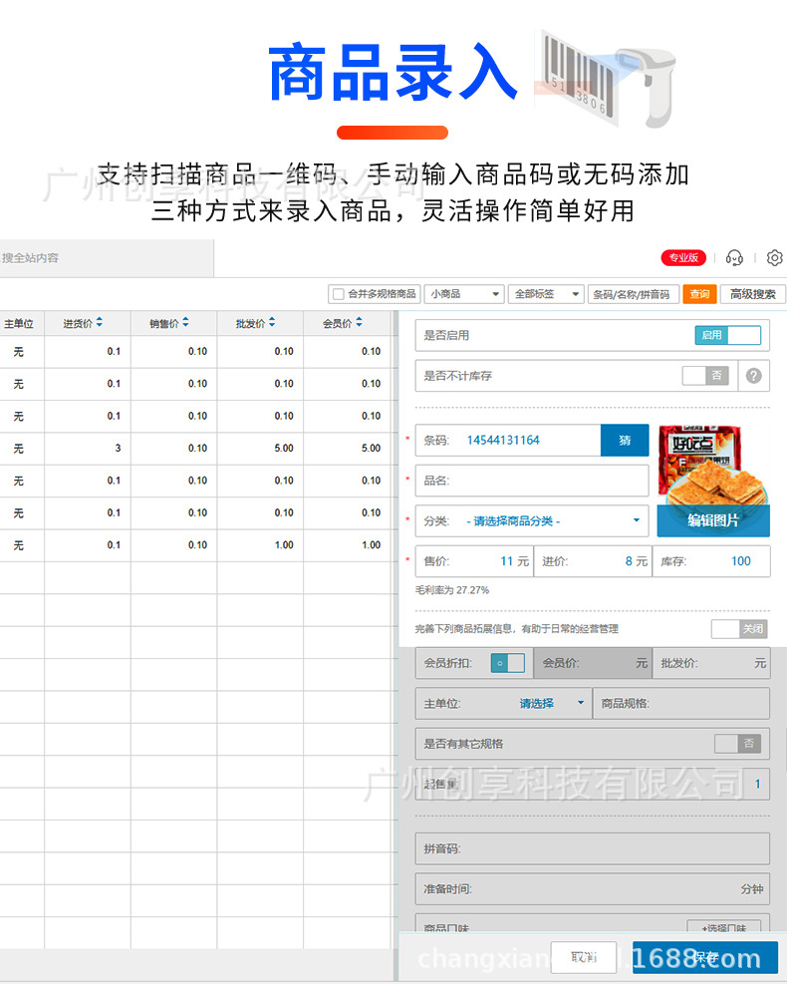Screen dimensions: 787x993
Task: Click the product snack image thumbnail
Action: 713,465
